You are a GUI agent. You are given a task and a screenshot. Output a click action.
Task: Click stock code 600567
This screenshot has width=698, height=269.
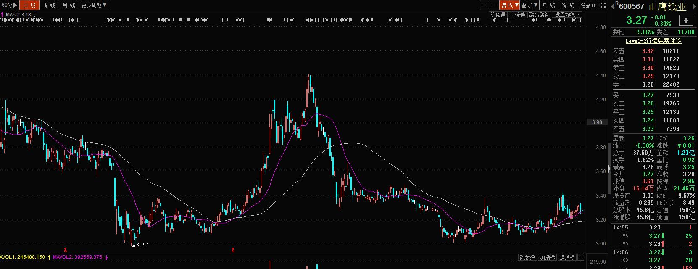point(632,6)
